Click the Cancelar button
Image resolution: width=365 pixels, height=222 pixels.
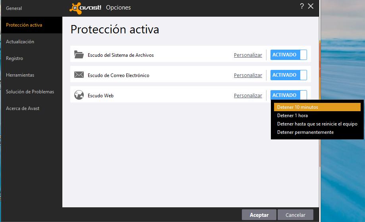pyautogui.click(x=295, y=215)
